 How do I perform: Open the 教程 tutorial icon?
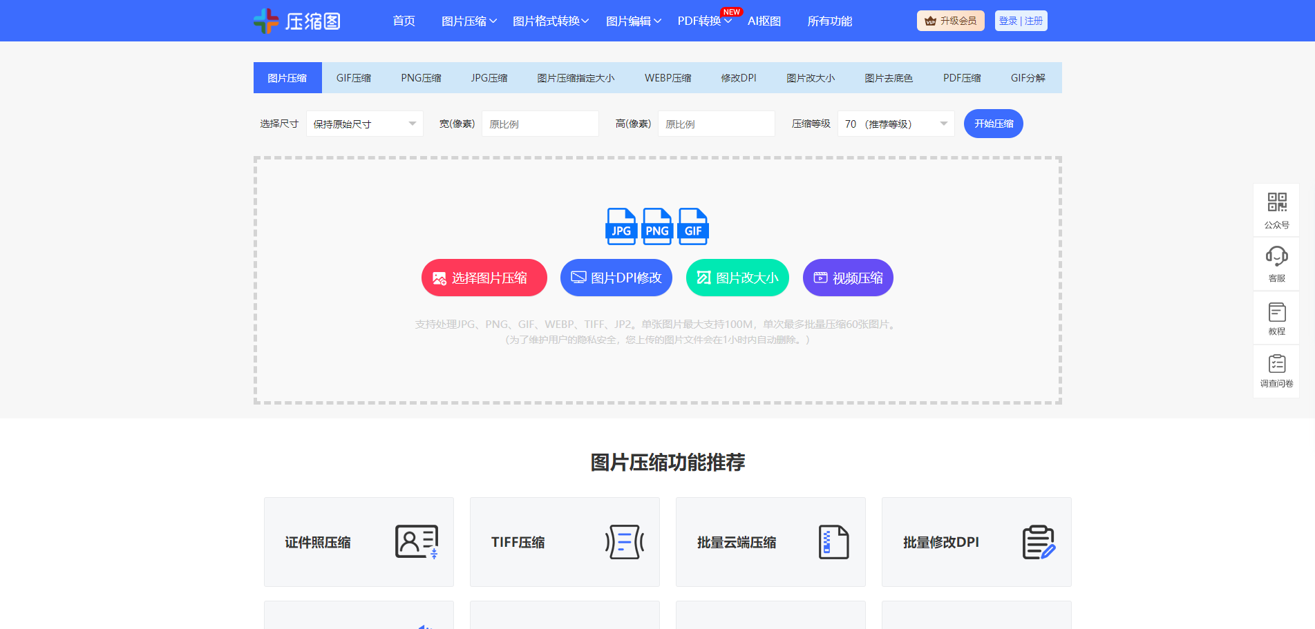pos(1276,313)
